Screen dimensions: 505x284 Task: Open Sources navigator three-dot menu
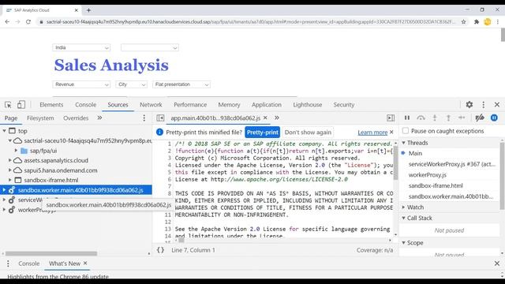click(x=144, y=118)
